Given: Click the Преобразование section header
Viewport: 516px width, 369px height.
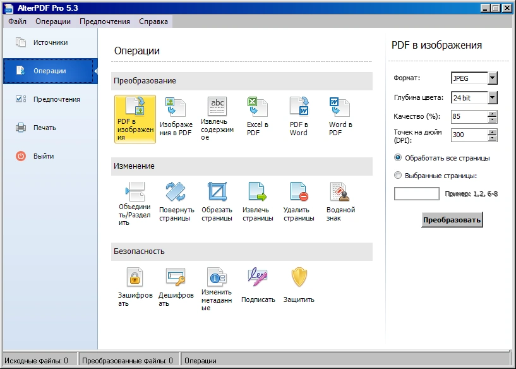Looking at the screenshot, I should 242,81.
